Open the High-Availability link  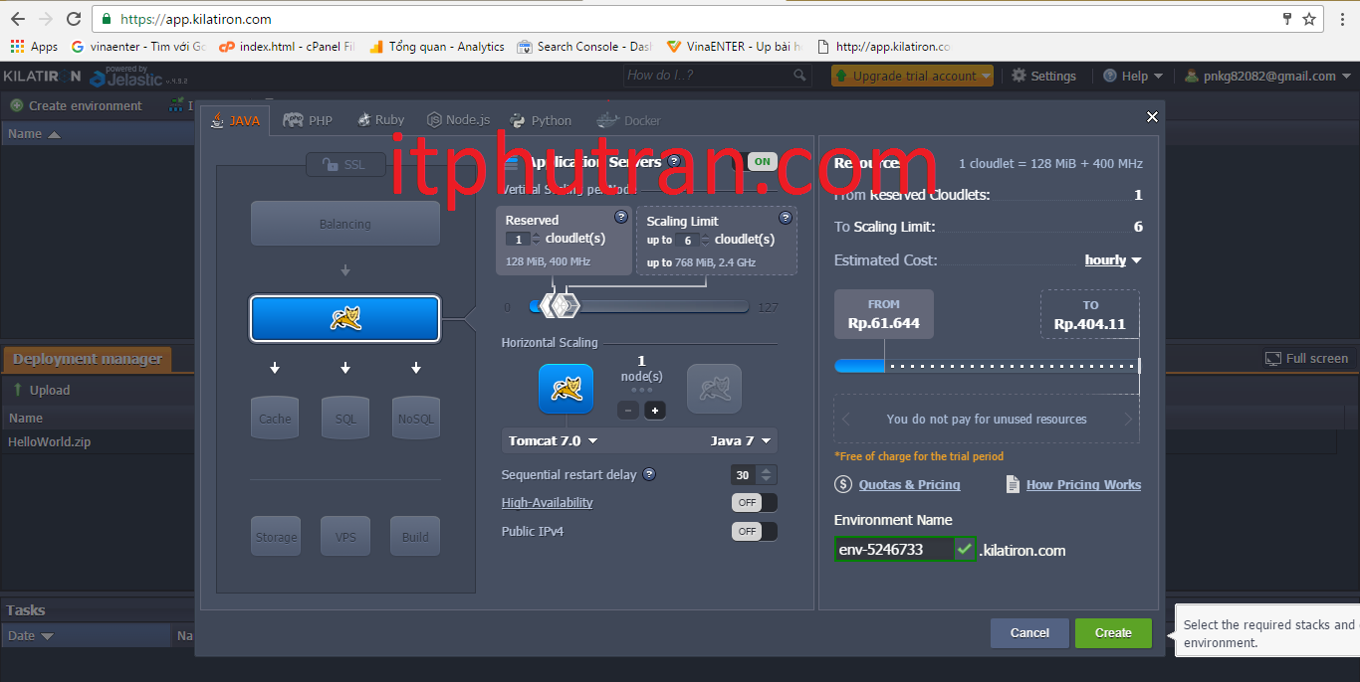tap(547, 502)
